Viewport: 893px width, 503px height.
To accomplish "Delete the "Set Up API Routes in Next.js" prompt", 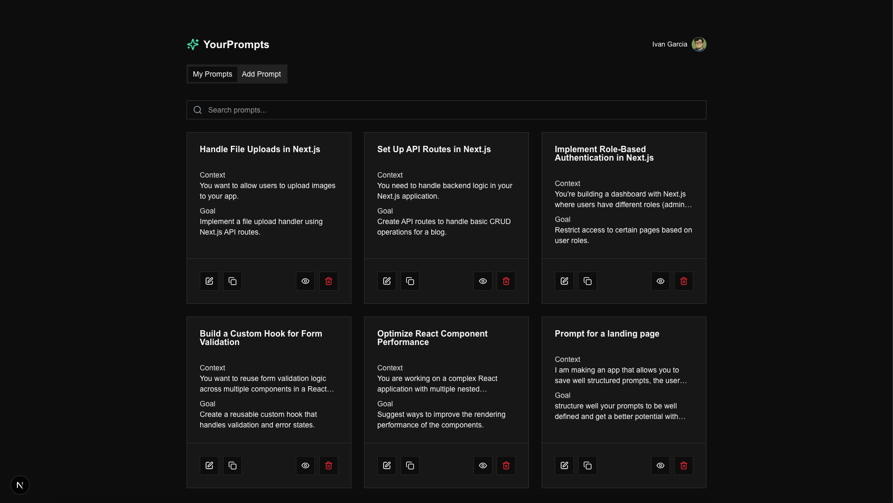I will pyautogui.click(x=506, y=281).
